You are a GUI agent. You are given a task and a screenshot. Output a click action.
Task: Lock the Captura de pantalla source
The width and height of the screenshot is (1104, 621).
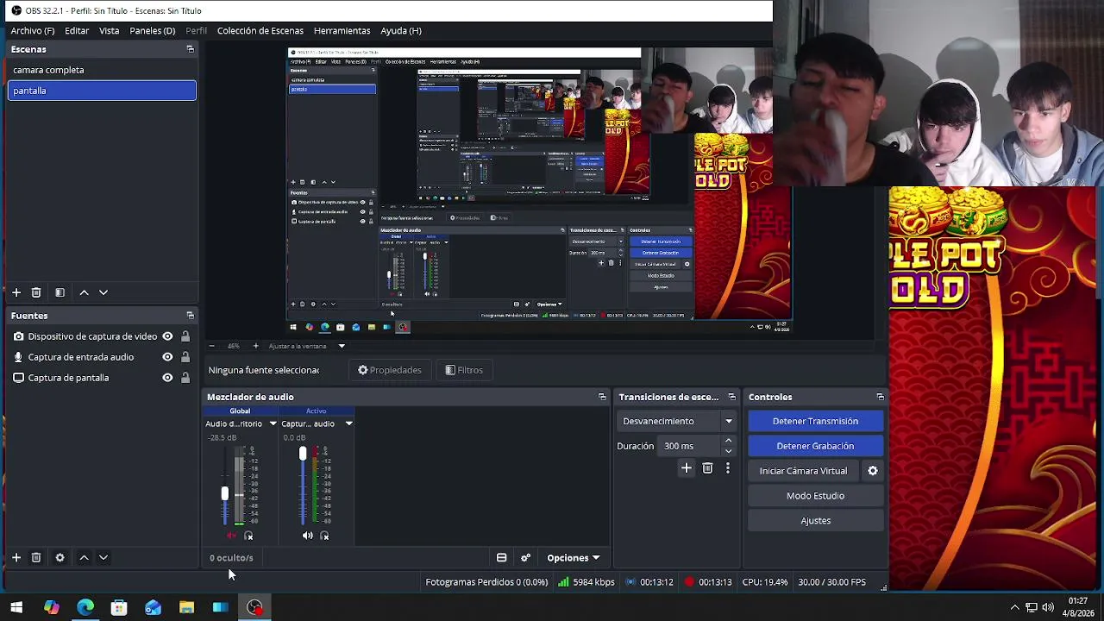[185, 378]
